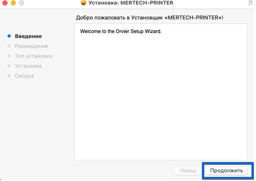
Task: Click the bullet beside Установка step
Action: (x=9, y=66)
